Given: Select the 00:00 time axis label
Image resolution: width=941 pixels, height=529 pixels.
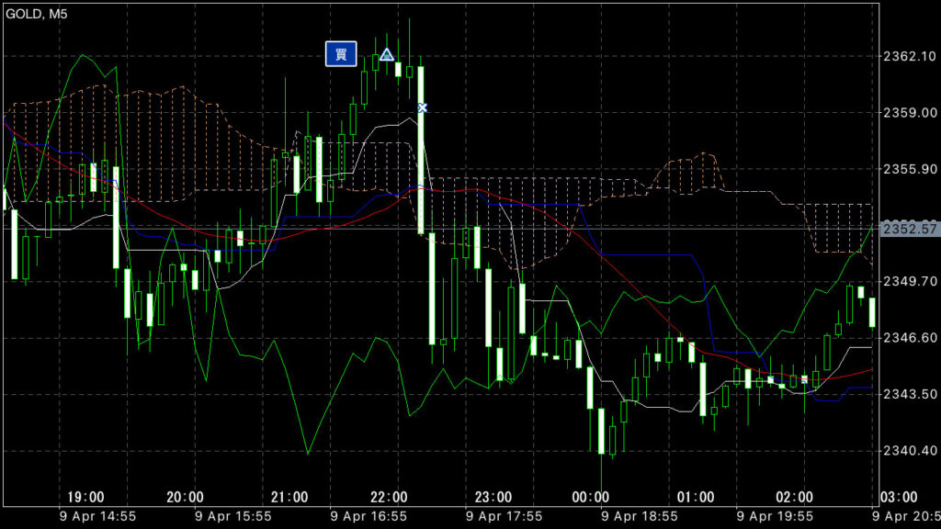Looking at the screenshot, I should (x=590, y=497).
